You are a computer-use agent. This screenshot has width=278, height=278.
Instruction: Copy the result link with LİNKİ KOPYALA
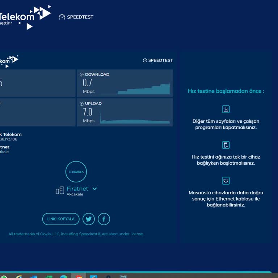61,219
